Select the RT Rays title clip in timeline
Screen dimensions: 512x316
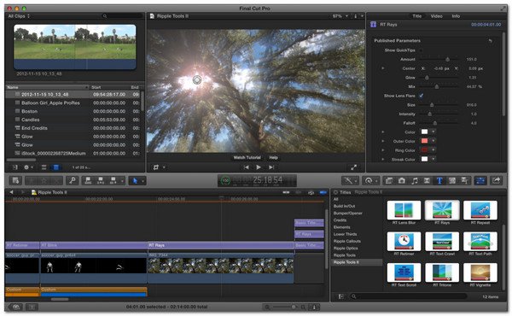pyautogui.click(x=221, y=245)
